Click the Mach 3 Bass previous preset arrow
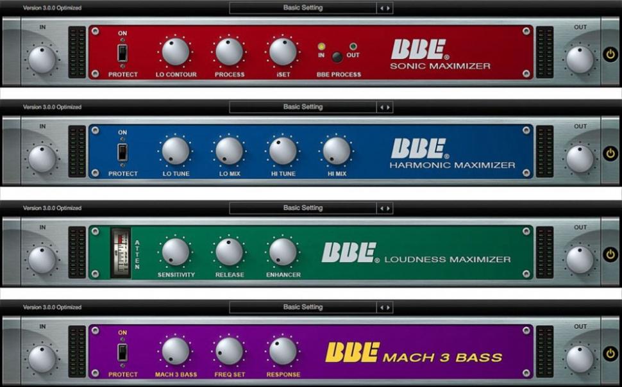 381,308
